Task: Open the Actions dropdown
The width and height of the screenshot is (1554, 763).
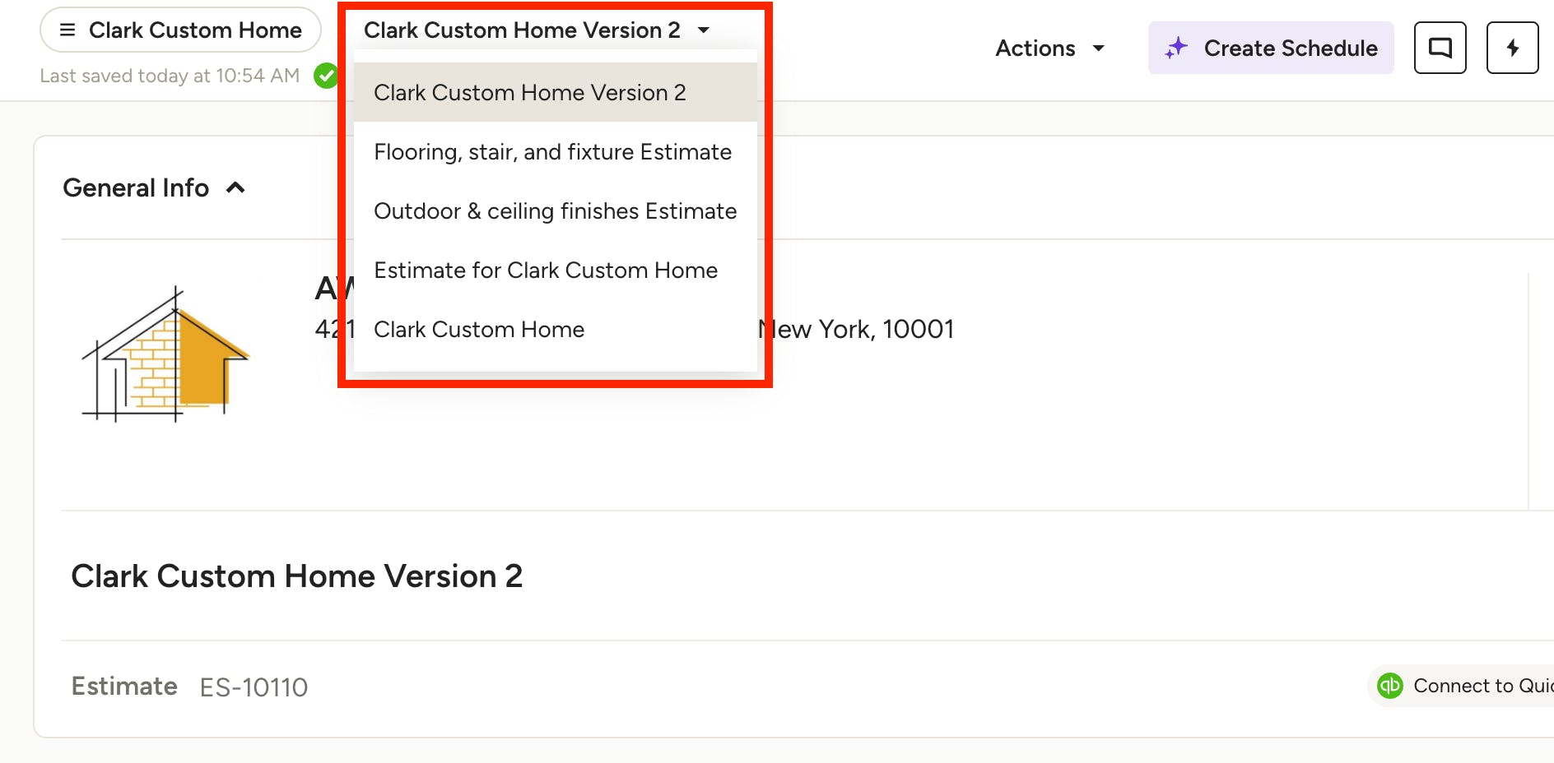Action: 1049,49
